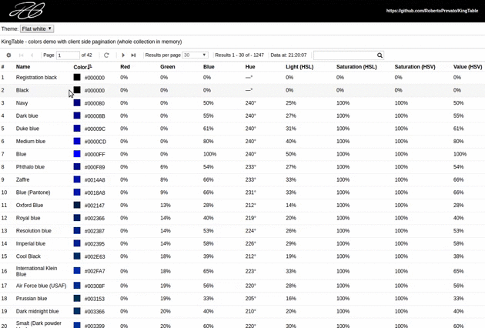Click hex code #0000CD

click(x=95, y=142)
